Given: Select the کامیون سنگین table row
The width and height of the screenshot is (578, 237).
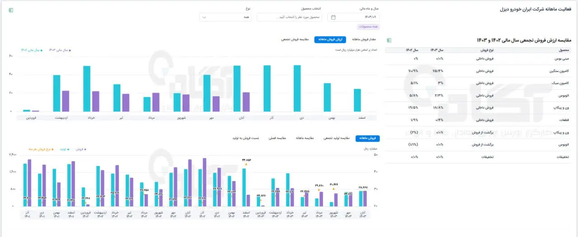Looking at the screenshot, I should pos(479,71).
